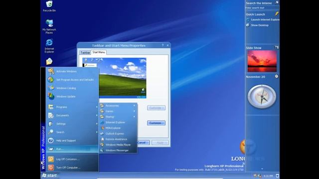Click the dialog's help question mark button
This screenshot has width=319, height=179.
coord(162,45)
